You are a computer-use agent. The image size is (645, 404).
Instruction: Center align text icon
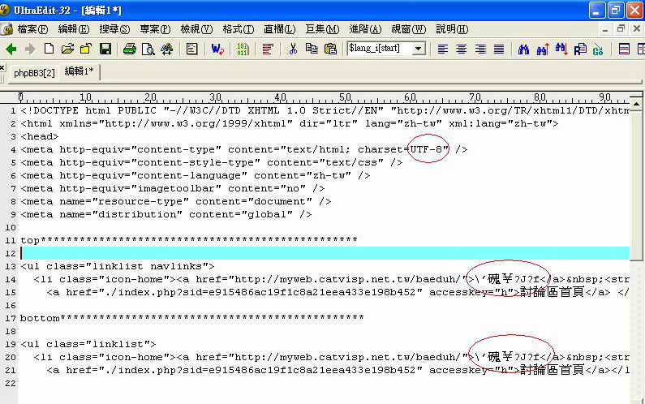(462, 49)
